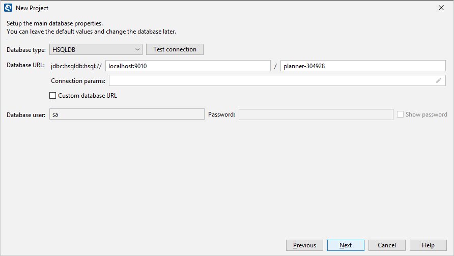Click the 'Database type:' label
The width and height of the screenshot is (454, 256).
[26, 50]
